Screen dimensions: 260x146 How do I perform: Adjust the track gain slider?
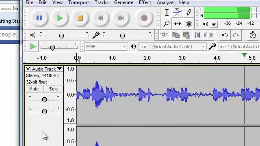[44, 100]
